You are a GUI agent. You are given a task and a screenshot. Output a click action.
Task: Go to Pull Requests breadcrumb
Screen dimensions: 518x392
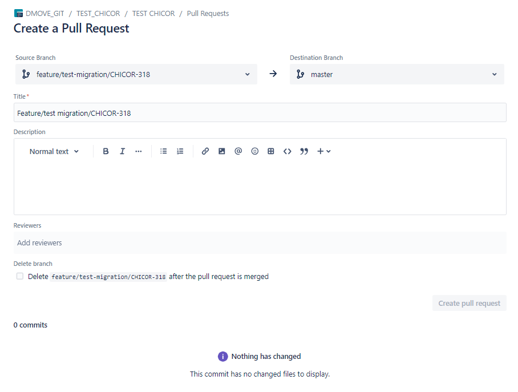click(208, 13)
